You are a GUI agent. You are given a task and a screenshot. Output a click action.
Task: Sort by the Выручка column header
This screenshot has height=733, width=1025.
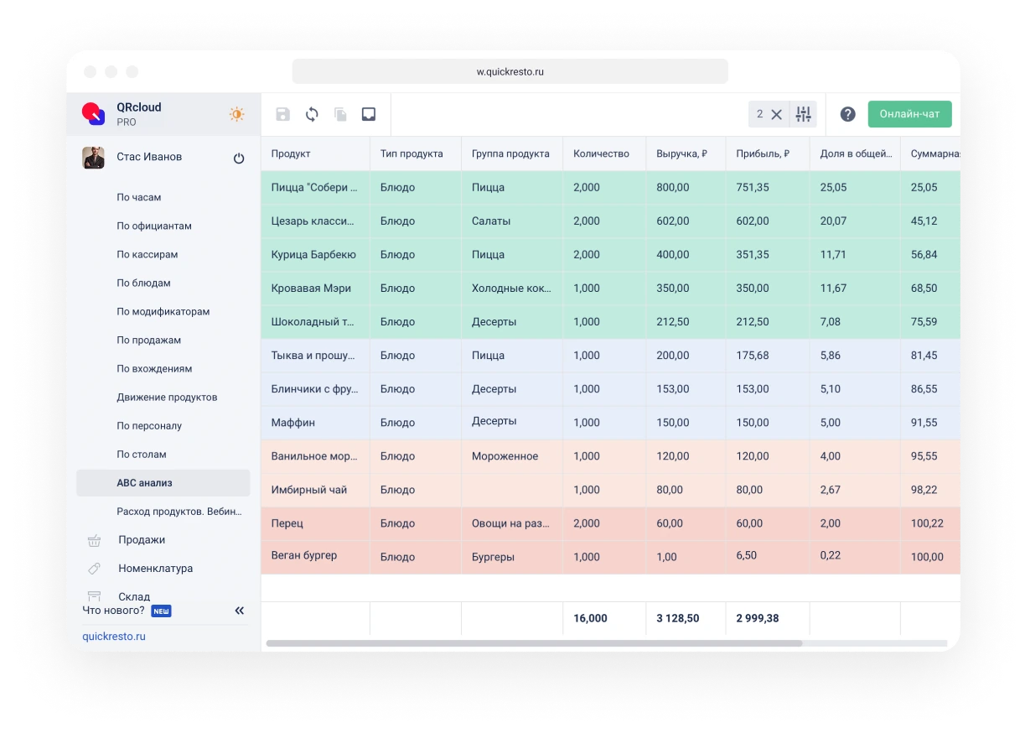682,154
